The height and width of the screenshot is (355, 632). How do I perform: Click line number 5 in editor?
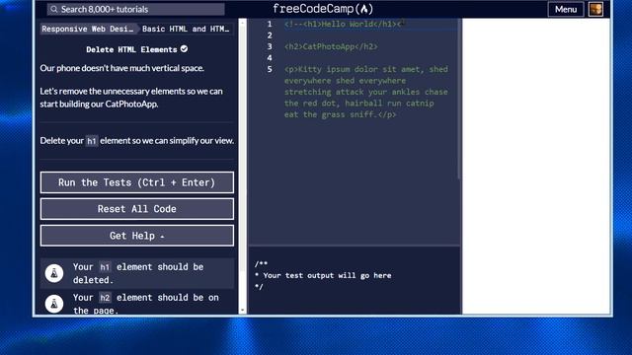point(270,69)
